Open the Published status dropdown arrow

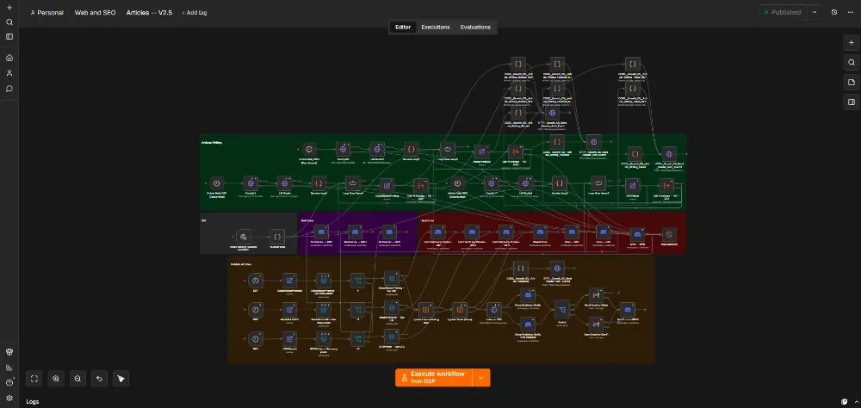pos(815,12)
